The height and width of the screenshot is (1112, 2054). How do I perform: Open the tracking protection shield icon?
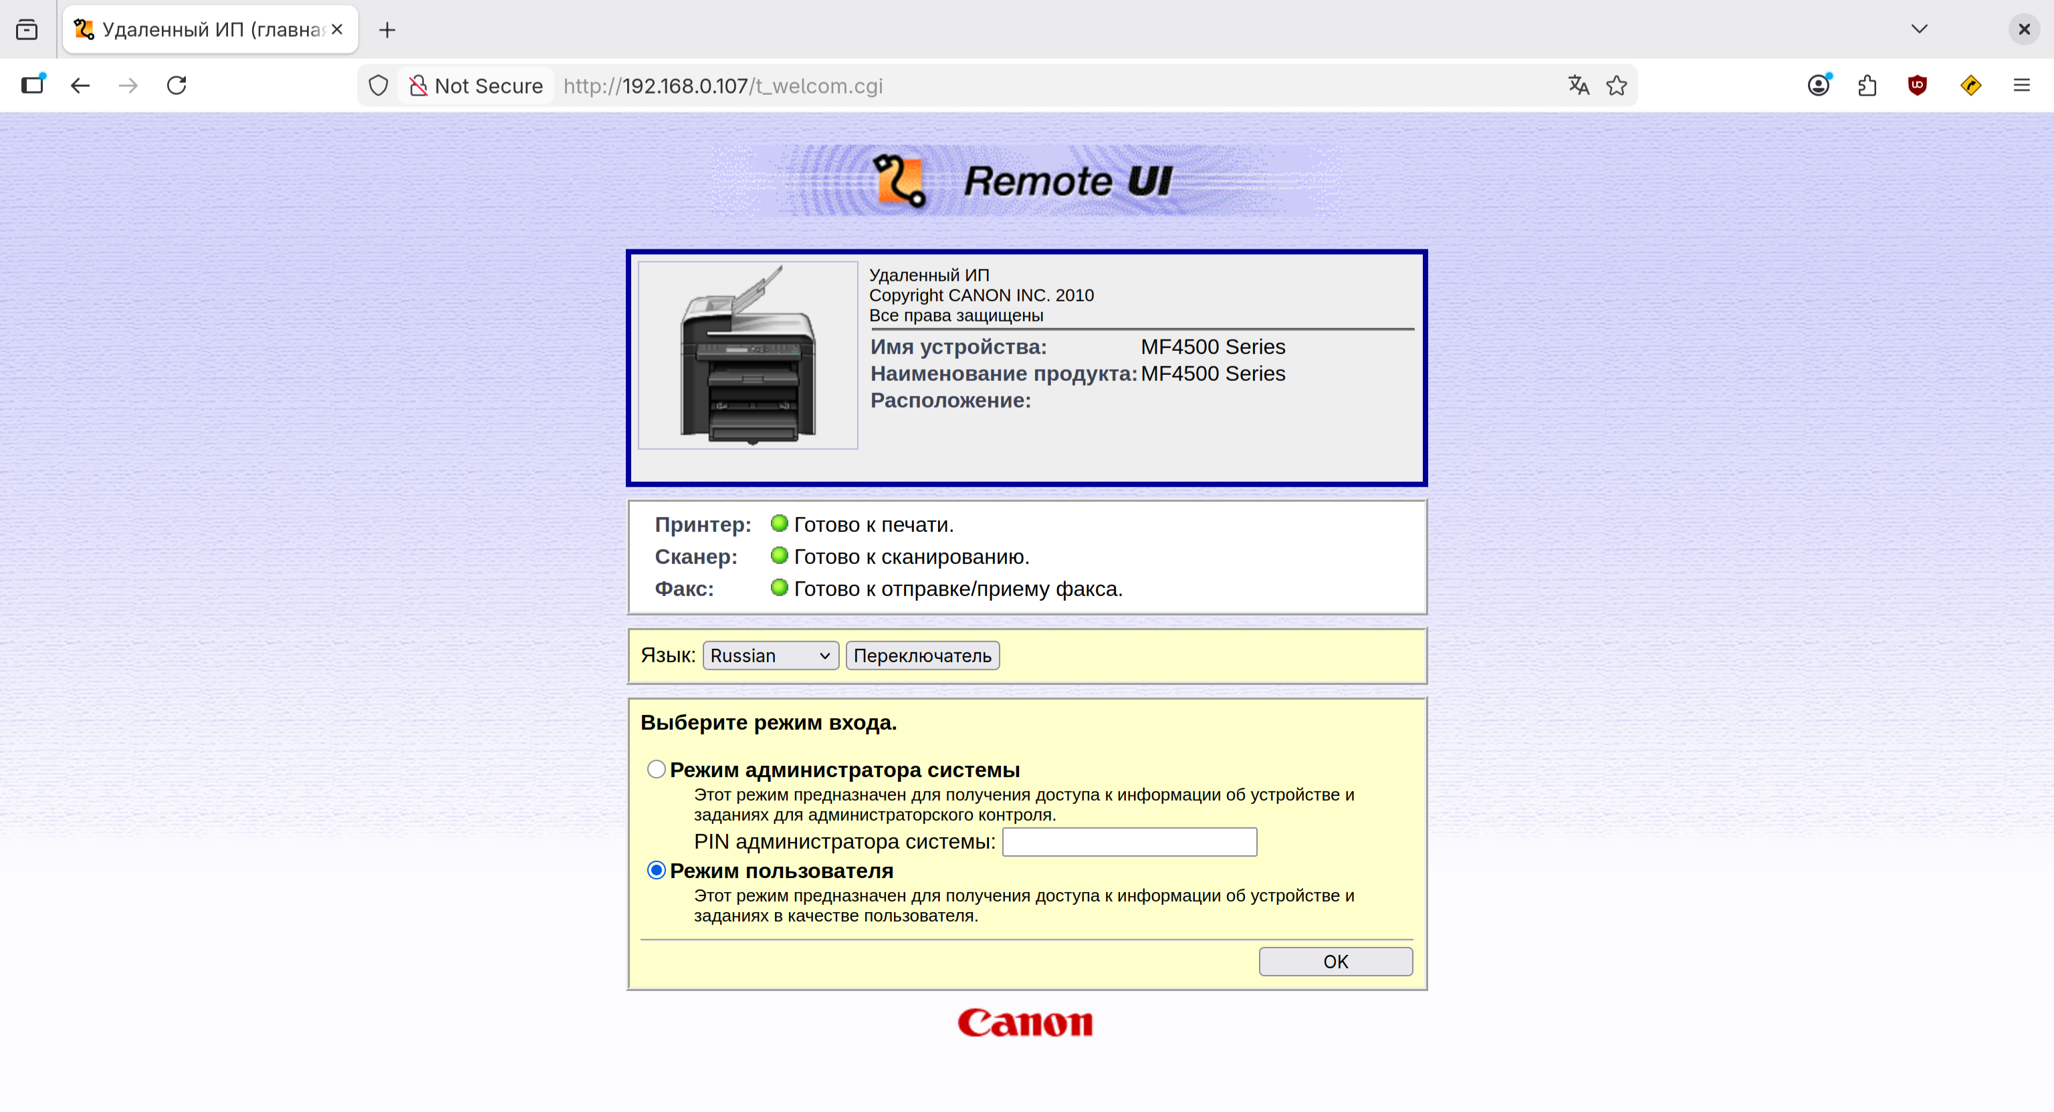pos(378,86)
